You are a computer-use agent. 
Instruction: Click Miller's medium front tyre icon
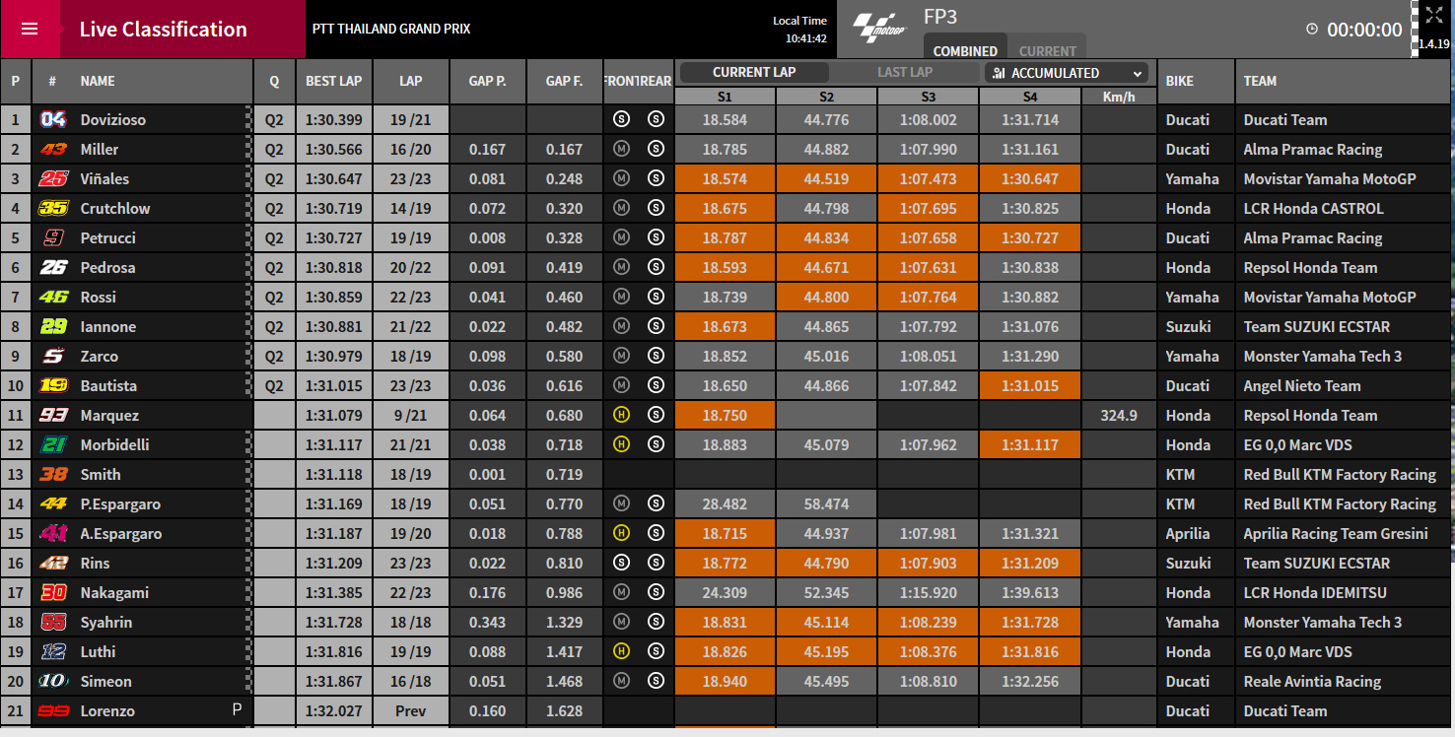621,149
